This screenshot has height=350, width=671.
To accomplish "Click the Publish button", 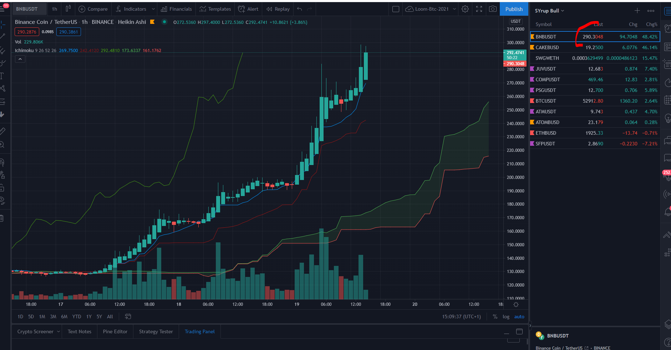I will point(514,9).
